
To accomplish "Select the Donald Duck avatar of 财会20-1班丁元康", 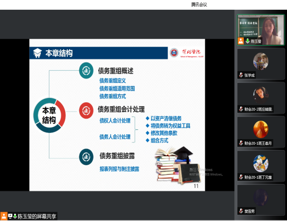I will pyautogui.click(x=261, y=163).
